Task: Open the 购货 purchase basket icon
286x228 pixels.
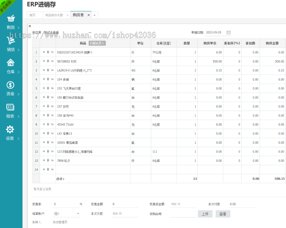Action: (x=11, y=18)
